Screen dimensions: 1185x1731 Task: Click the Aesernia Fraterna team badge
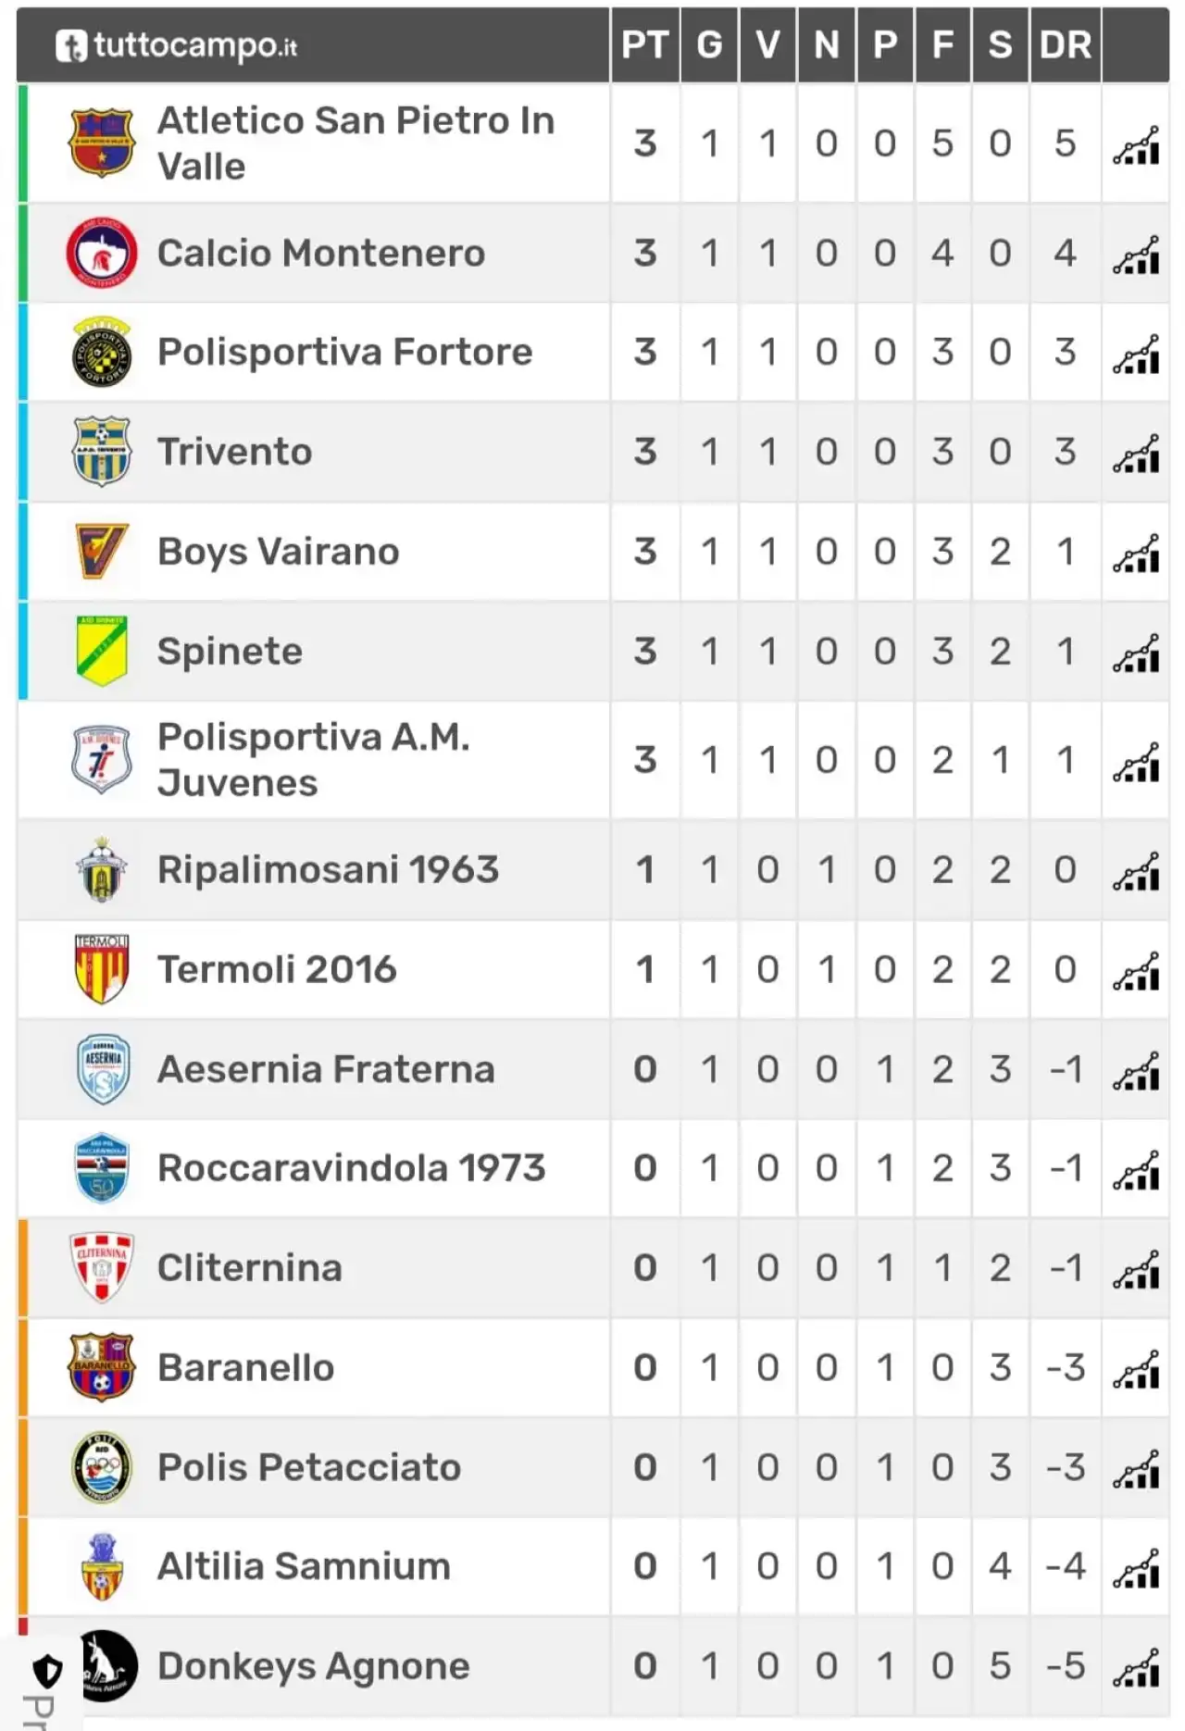pos(102,1069)
